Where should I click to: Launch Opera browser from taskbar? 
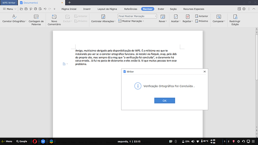(x=35, y=141)
